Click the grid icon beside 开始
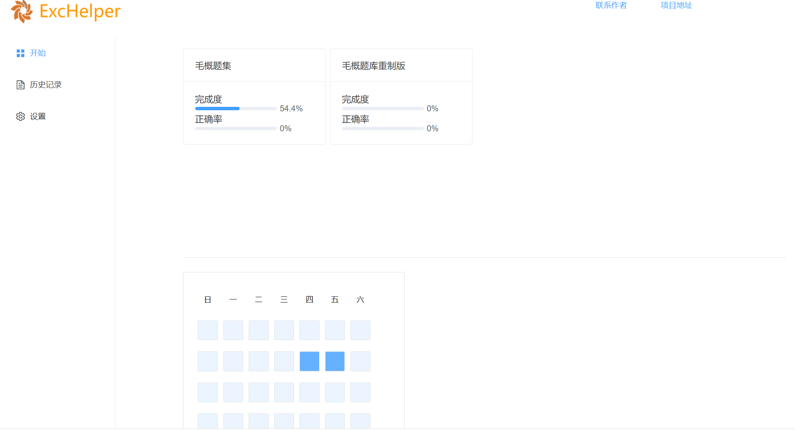 tap(20, 53)
